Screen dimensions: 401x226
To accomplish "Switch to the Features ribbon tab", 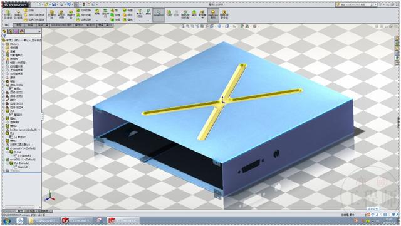I will click(x=8, y=25).
